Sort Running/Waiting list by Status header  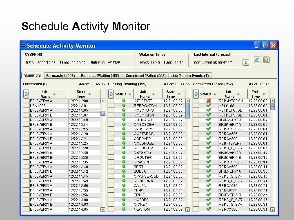(x=123, y=94)
